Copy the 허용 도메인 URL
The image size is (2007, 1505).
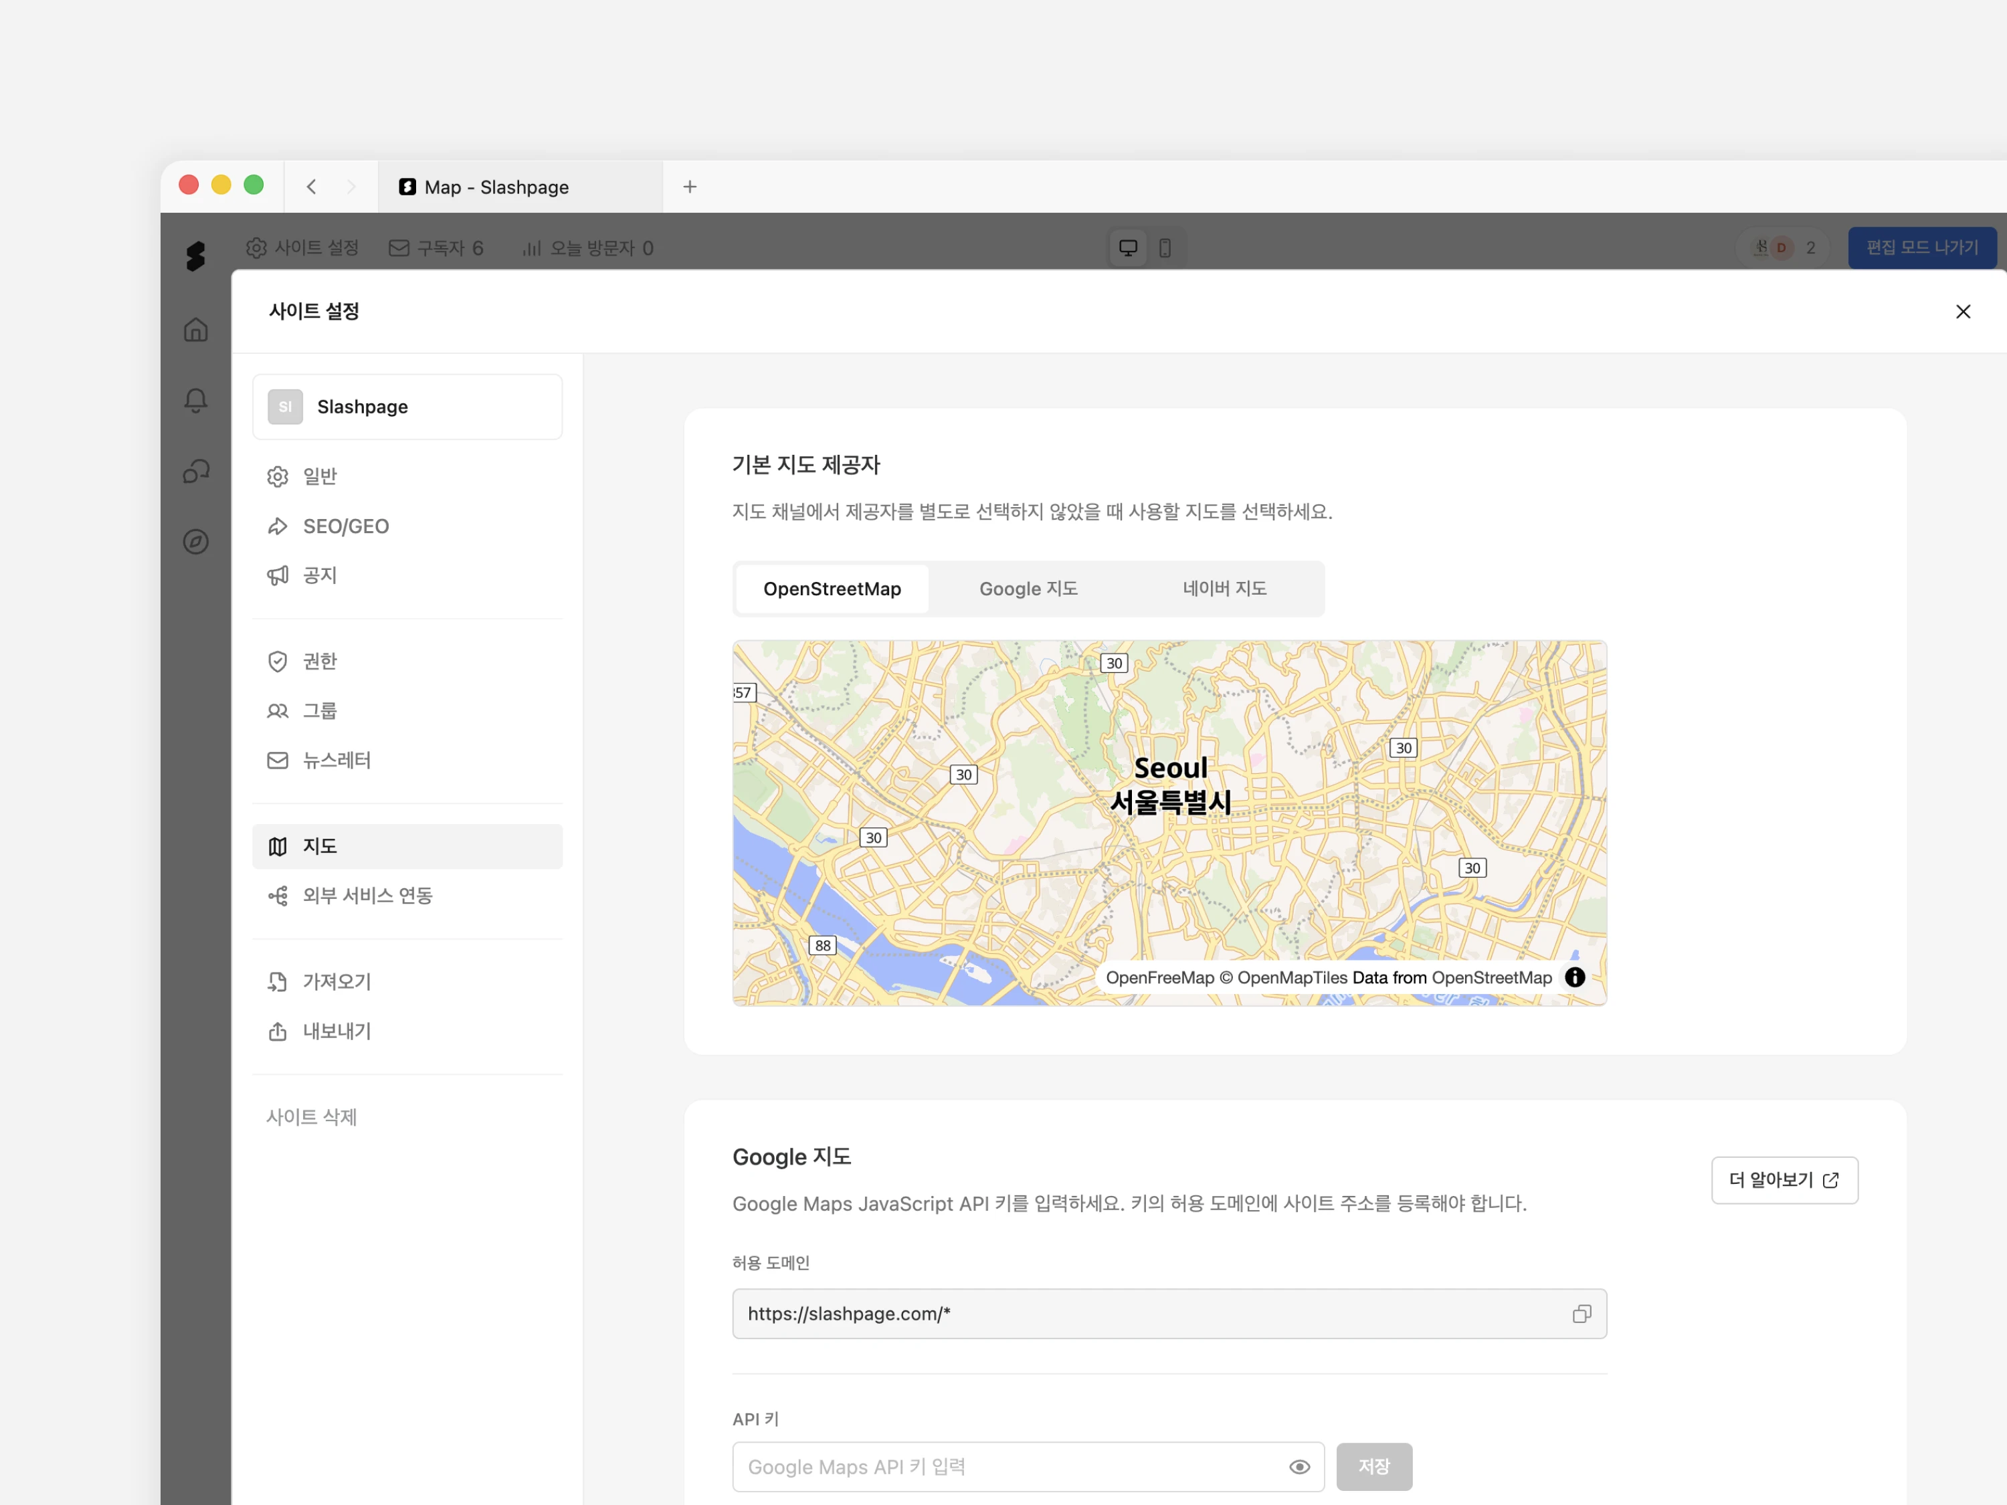click(1582, 1314)
